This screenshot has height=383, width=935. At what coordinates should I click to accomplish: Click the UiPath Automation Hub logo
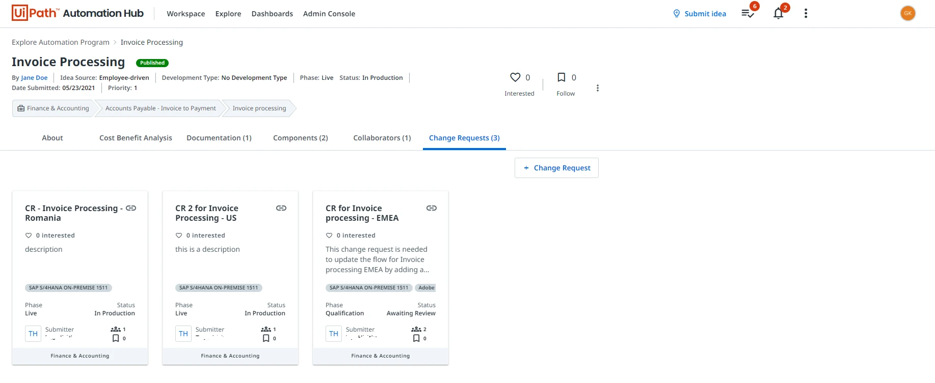pyautogui.click(x=77, y=13)
